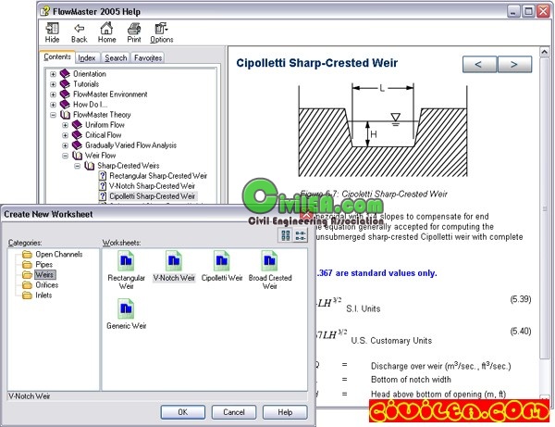The height and width of the screenshot is (427, 555).
Task: Collapse the Weir Flow node
Action: pyautogui.click(x=65, y=156)
